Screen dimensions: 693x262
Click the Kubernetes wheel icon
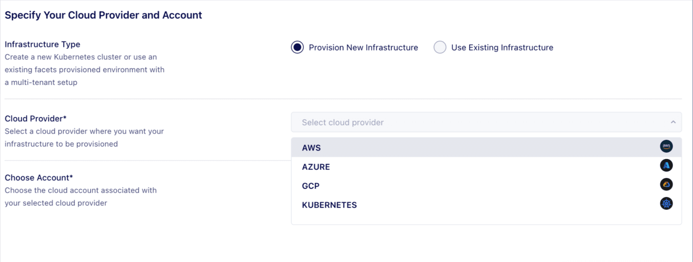(x=666, y=204)
